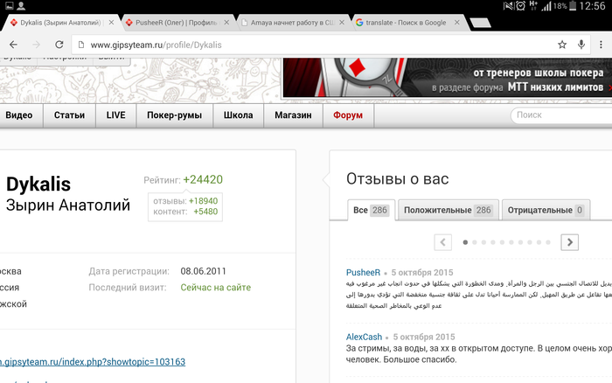Go to next reviews page arrow
Screen dimensions: 612x383
click(x=570, y=242)
